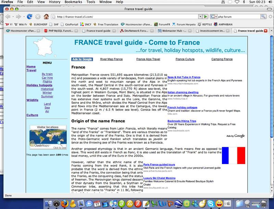Open the list-all-tabs dropdown arrow
This screenshot has width=274, height=209.
tap(271, 31)
